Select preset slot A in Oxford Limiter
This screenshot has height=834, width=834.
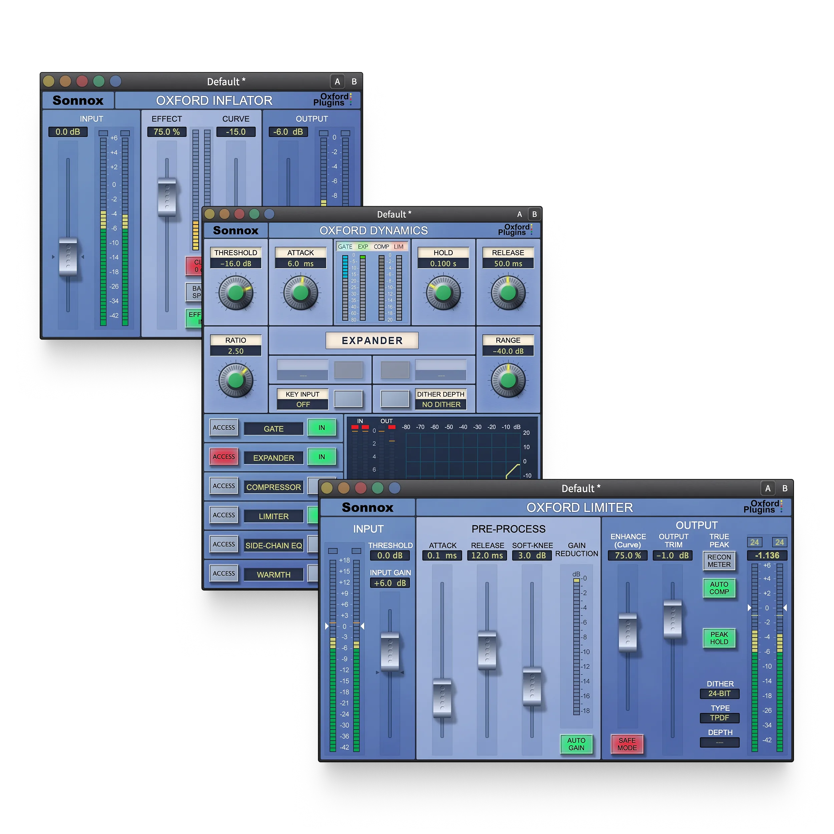768,488
